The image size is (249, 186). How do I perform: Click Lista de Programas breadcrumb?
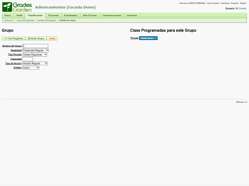click(x=25, y=20)
